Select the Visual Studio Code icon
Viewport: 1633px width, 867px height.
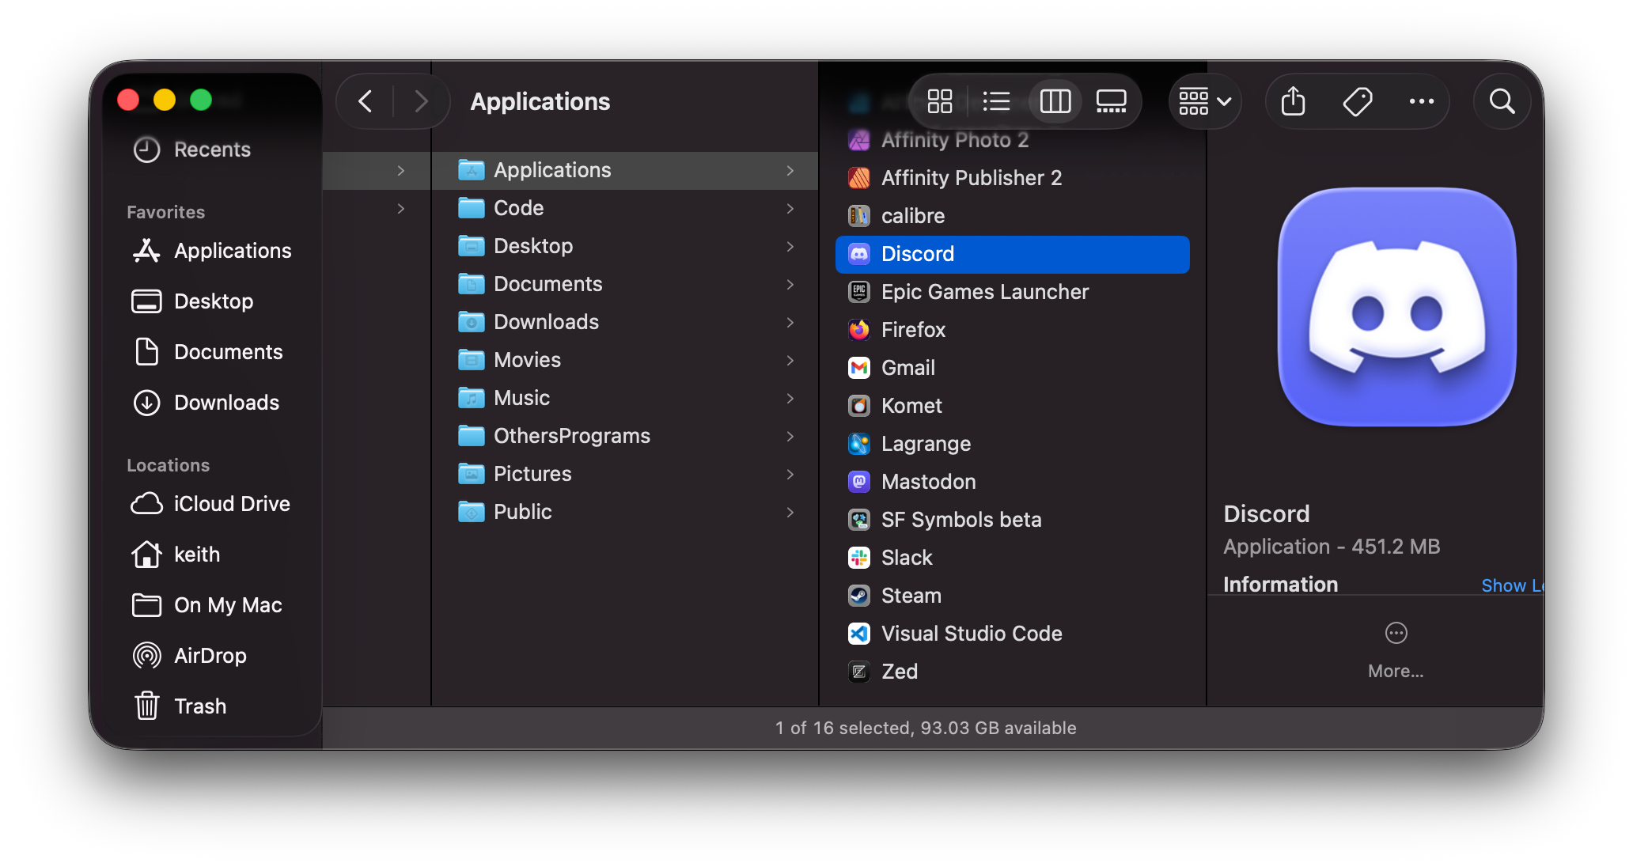tap(859, 634)
